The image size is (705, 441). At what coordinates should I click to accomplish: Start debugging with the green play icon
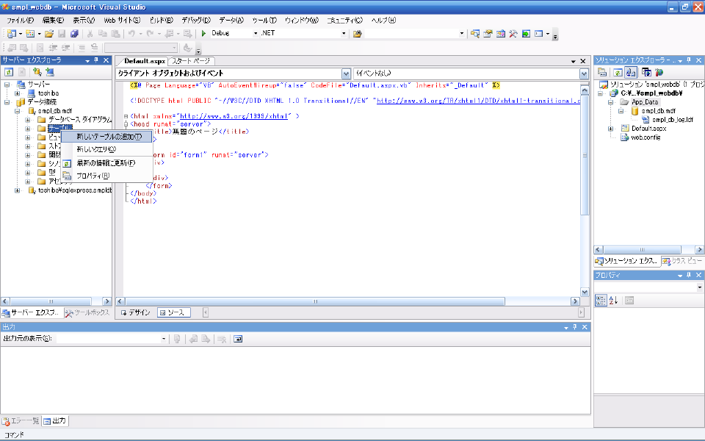203,33
